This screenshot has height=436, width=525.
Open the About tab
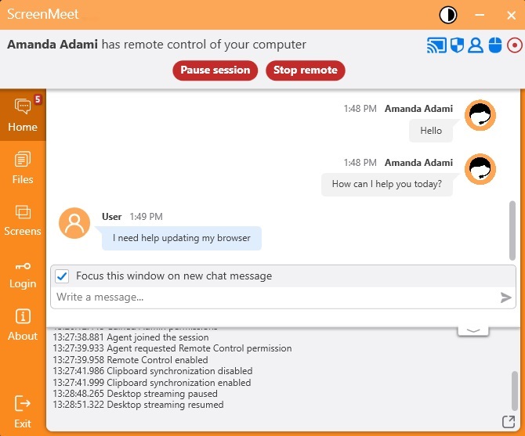pyautogui.click(x=23, y=325)
